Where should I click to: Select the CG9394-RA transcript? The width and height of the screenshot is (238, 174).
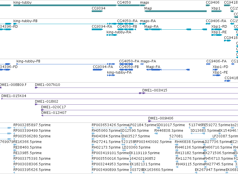coord(97,29)
